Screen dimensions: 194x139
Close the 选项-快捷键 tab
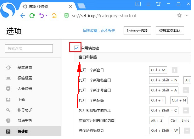70,7
